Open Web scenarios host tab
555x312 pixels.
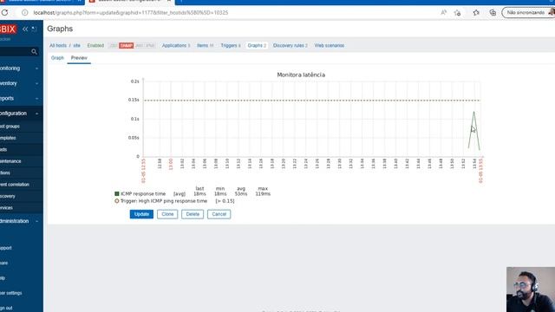click(x=330, y=46)
